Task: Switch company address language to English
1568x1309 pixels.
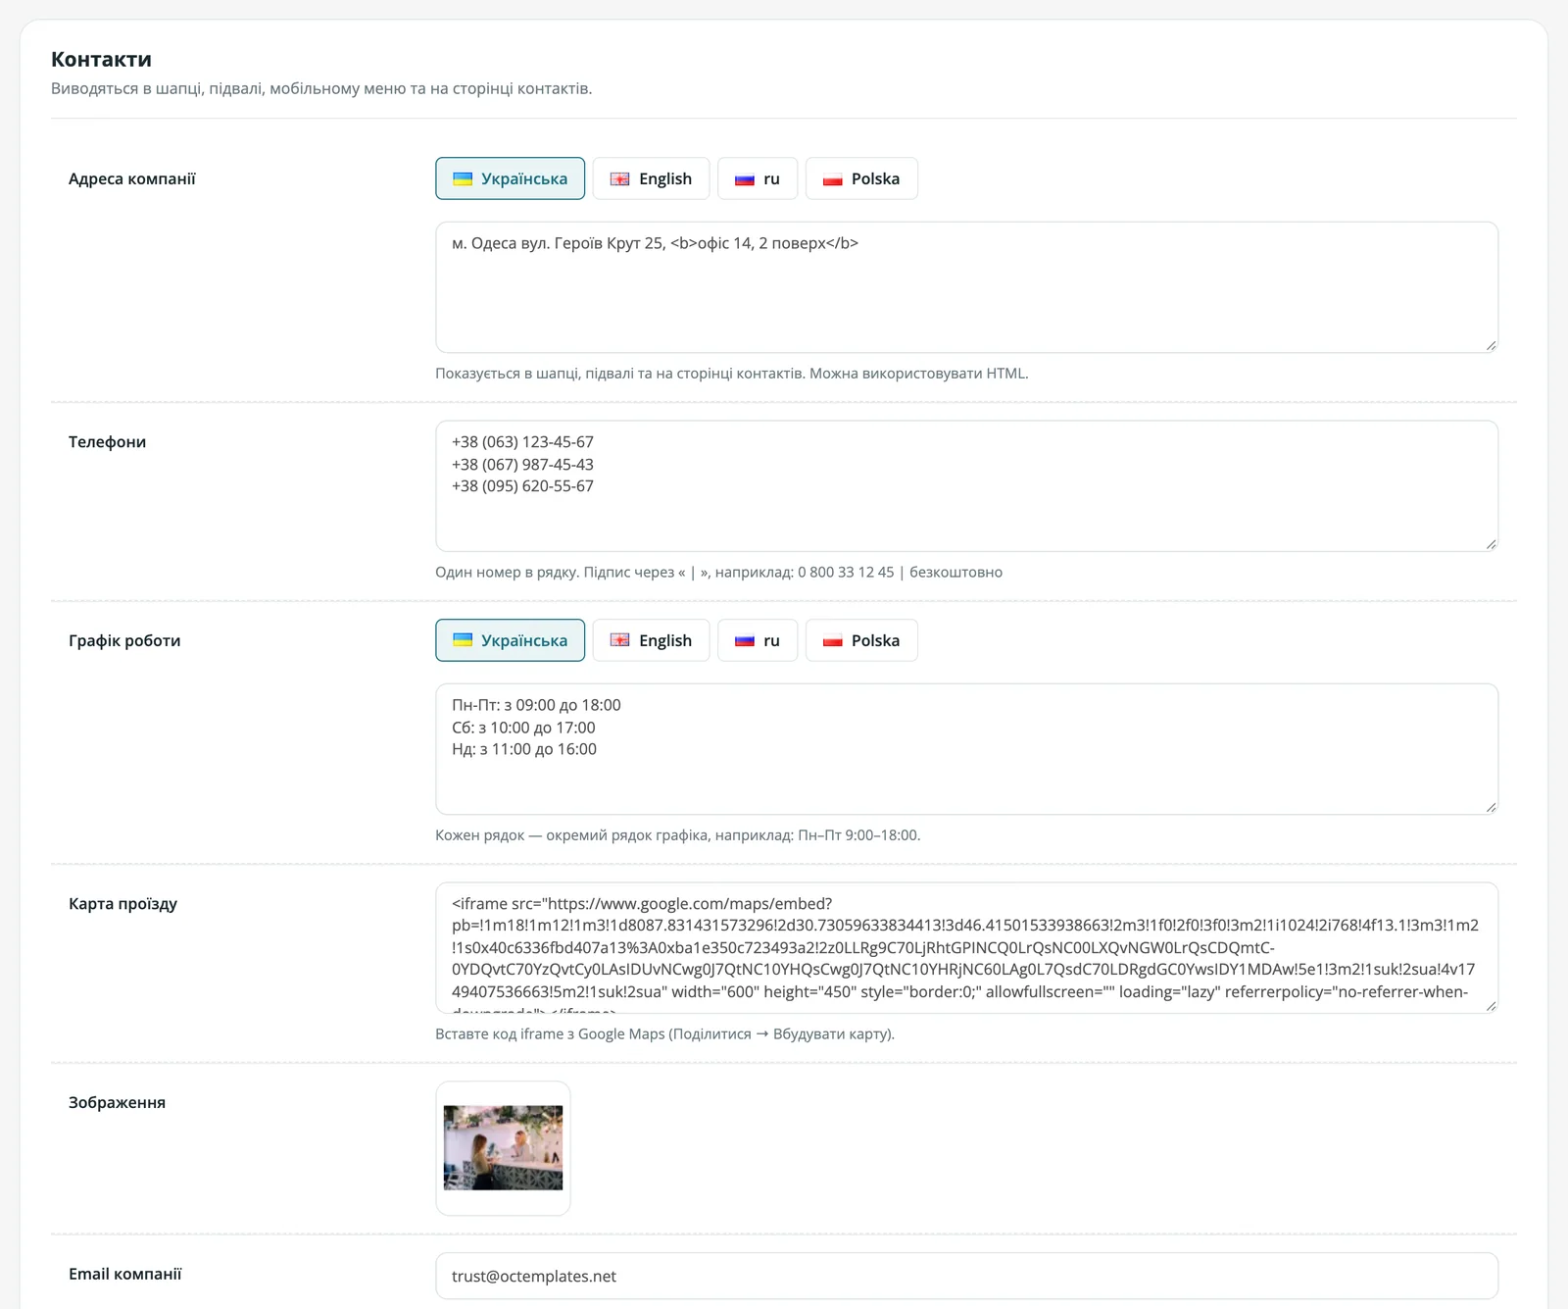Action: [x=651, y=178]
